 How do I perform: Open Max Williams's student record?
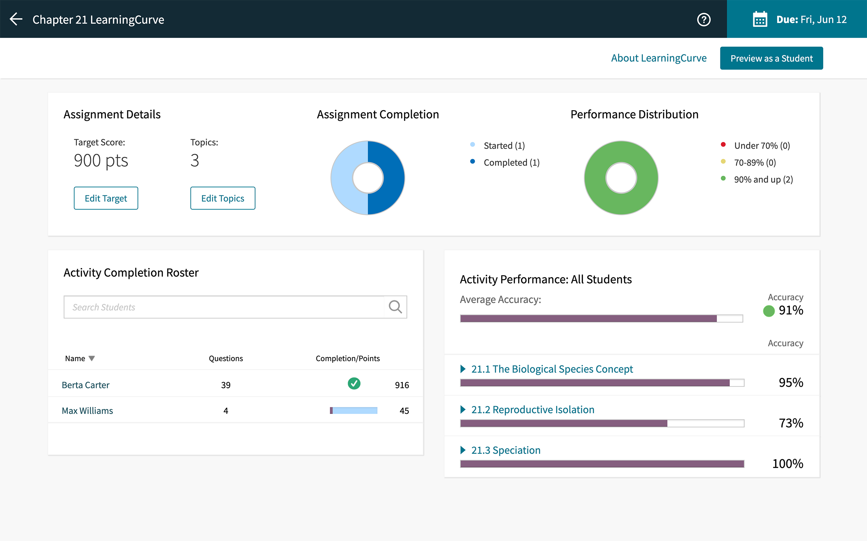(87, 411)
